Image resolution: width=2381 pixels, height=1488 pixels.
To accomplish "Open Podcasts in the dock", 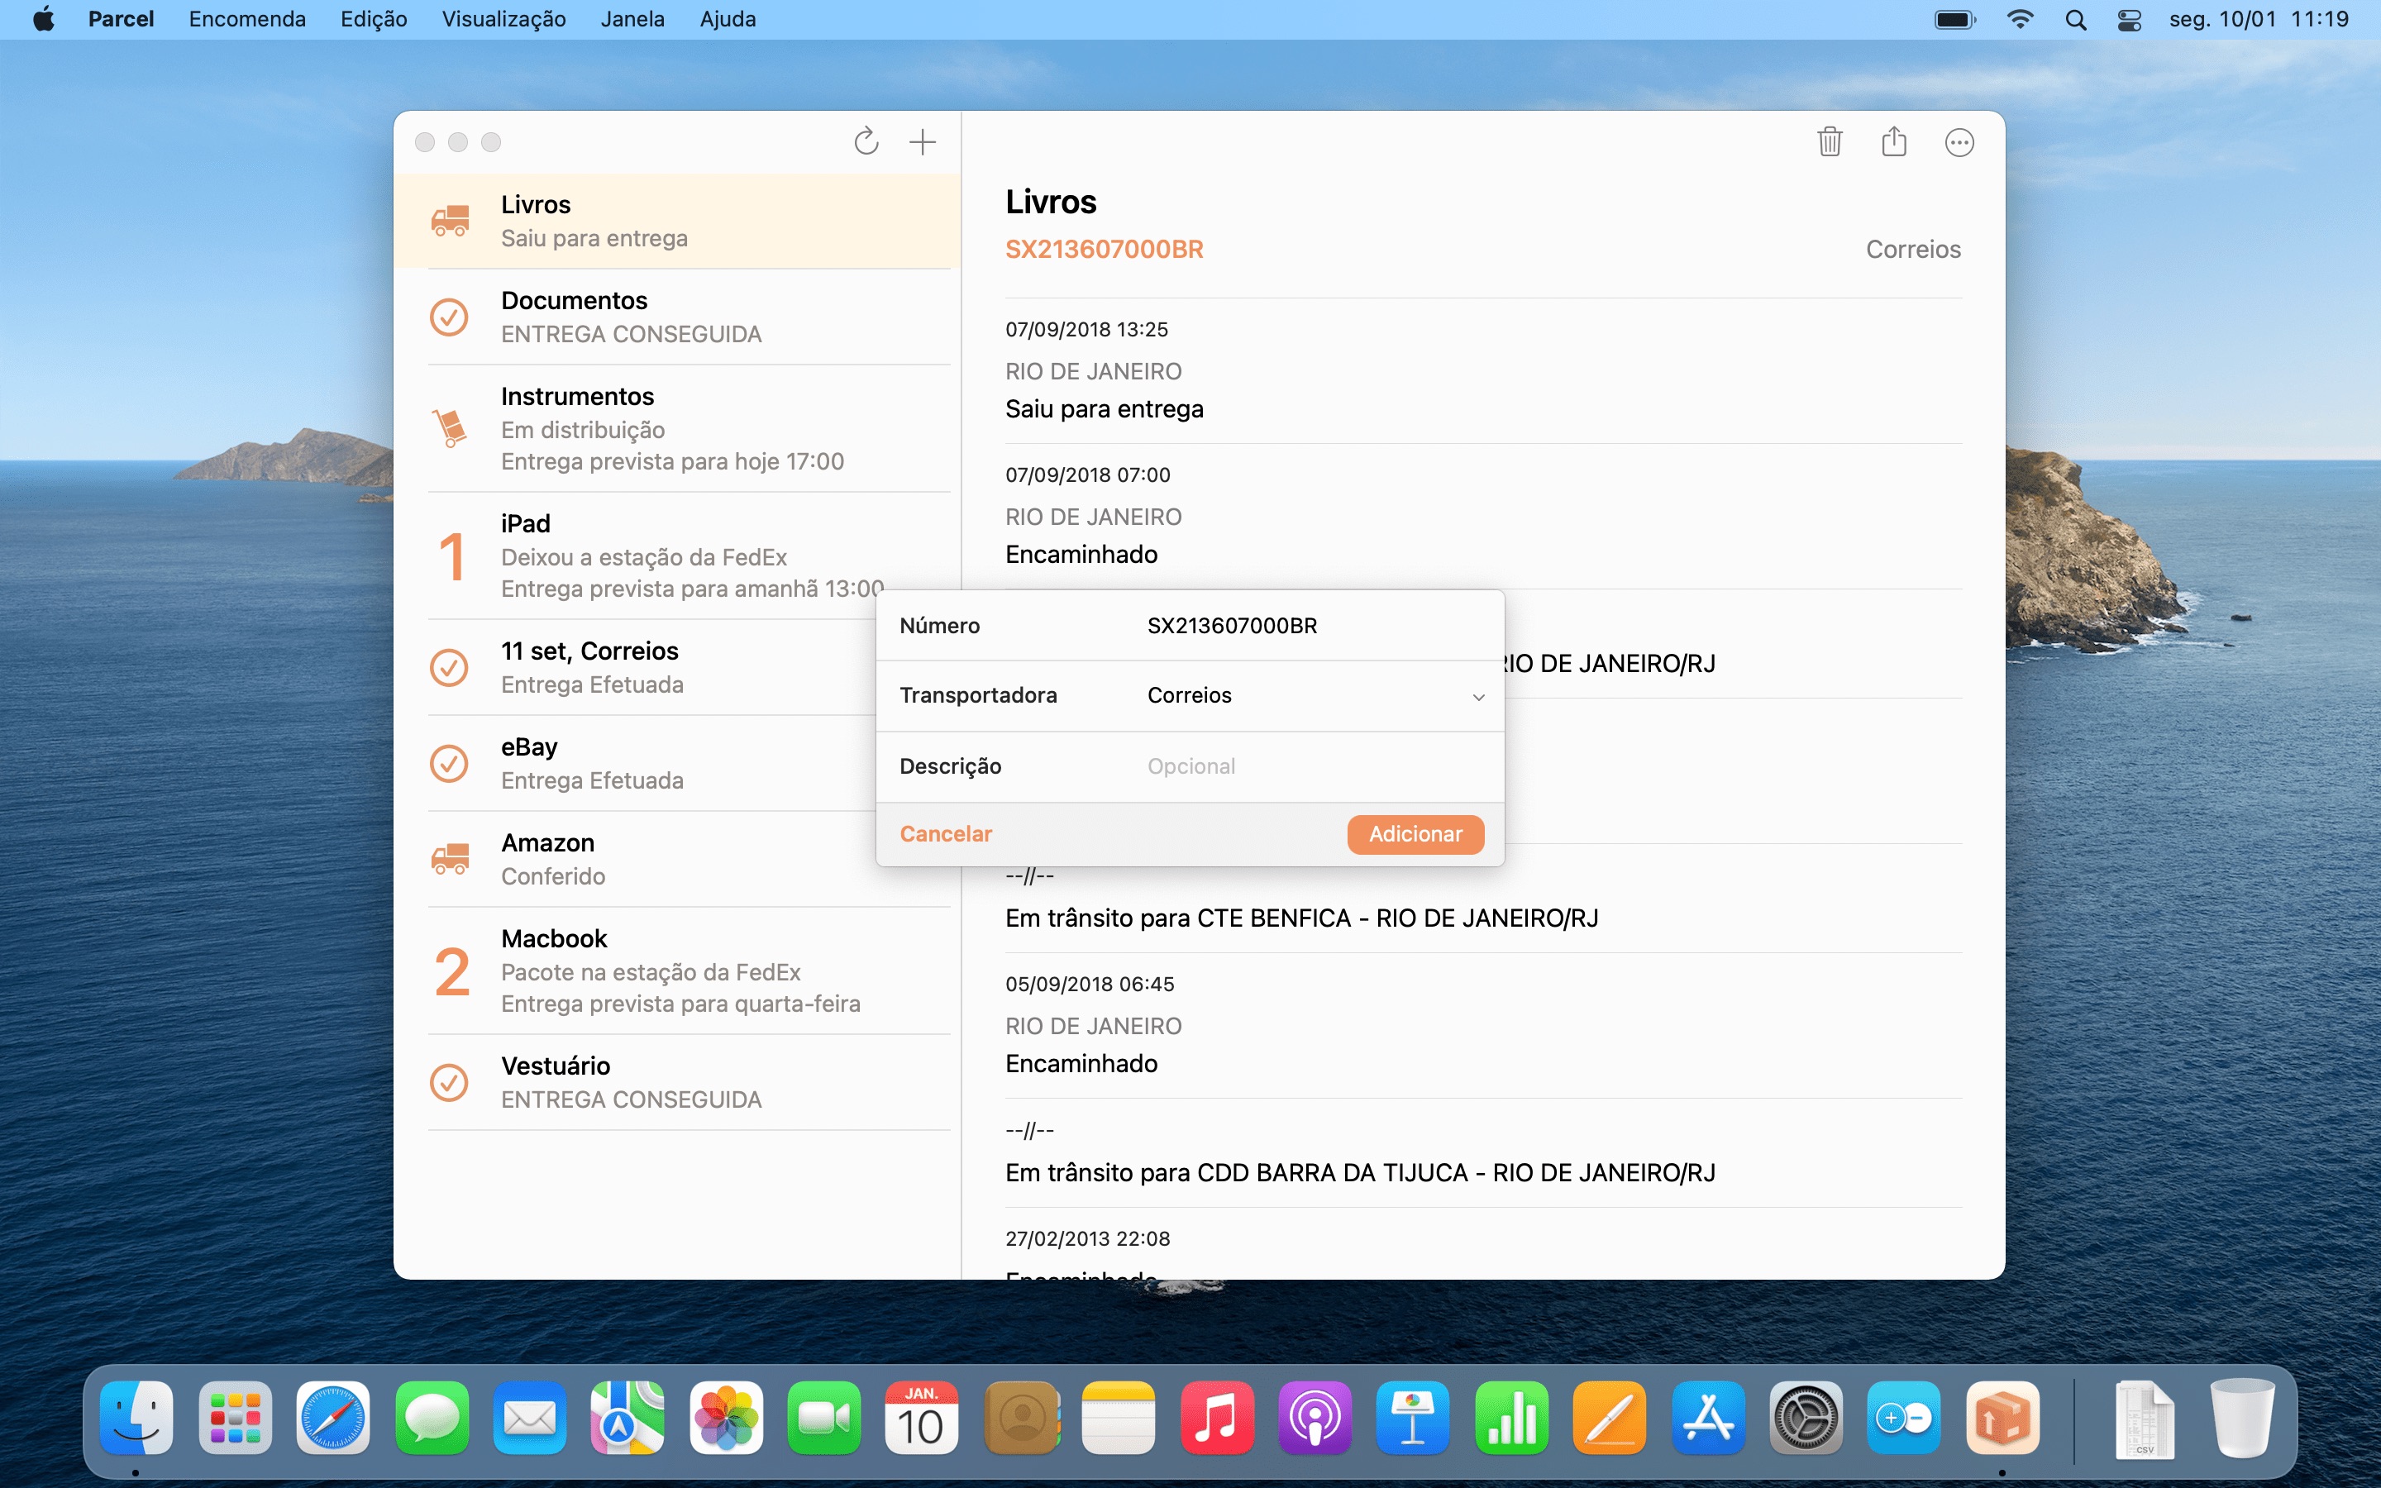I will click(1315, 1418).
